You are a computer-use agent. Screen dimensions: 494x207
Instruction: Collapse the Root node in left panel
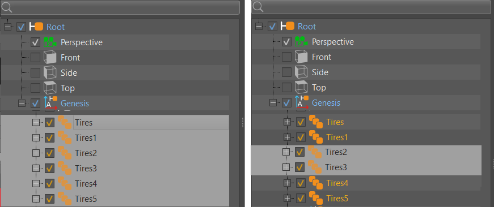(x=8, y=27)
